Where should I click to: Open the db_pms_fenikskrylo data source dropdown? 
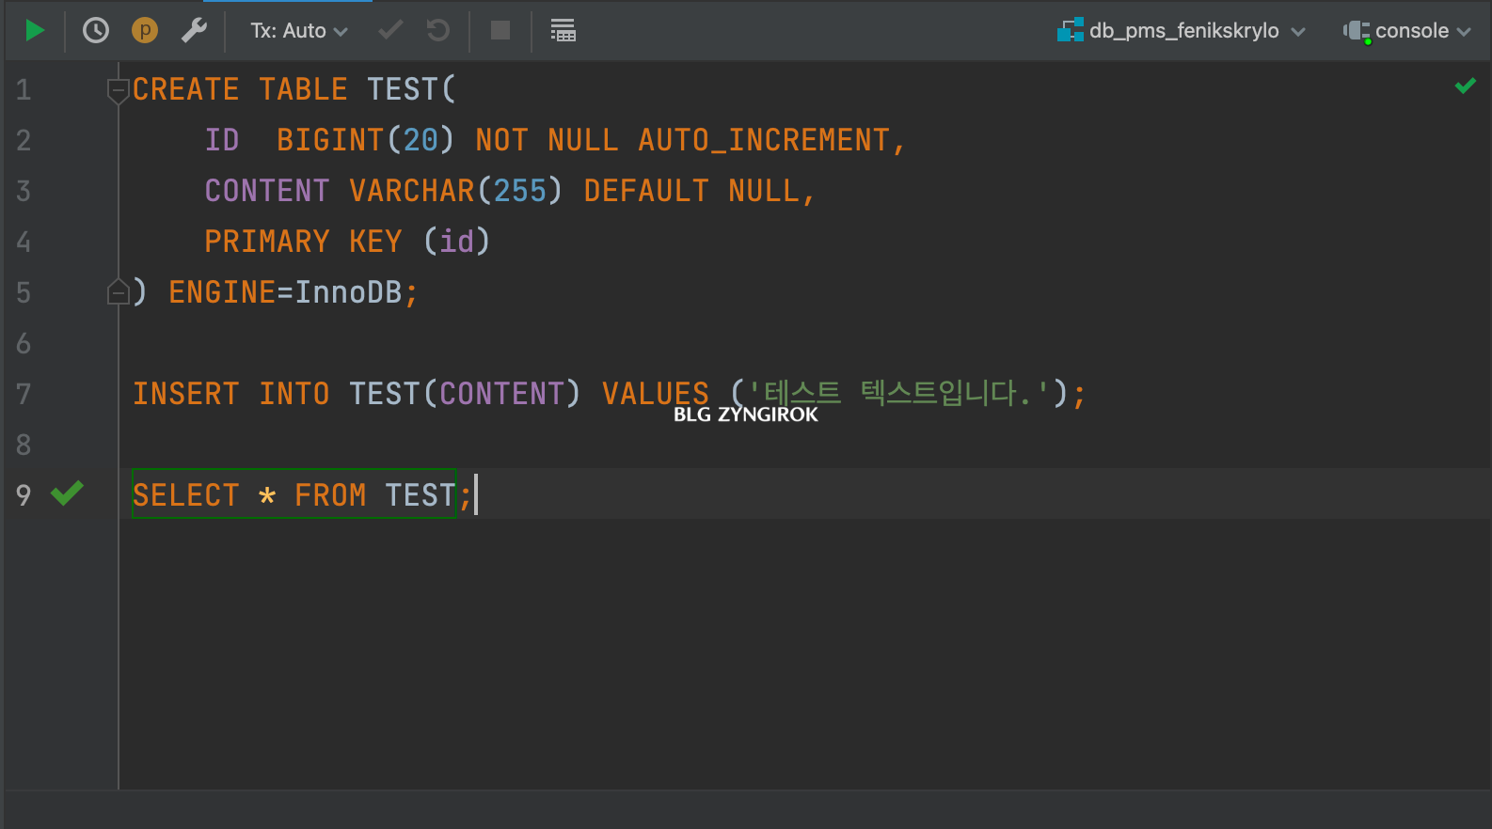tap(1182, 31)
